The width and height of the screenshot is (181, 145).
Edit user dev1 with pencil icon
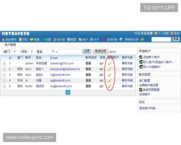110,69
